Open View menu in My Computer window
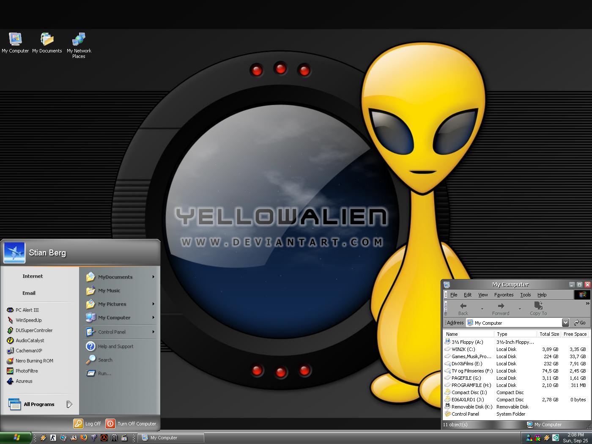 [x=483, y=295]
